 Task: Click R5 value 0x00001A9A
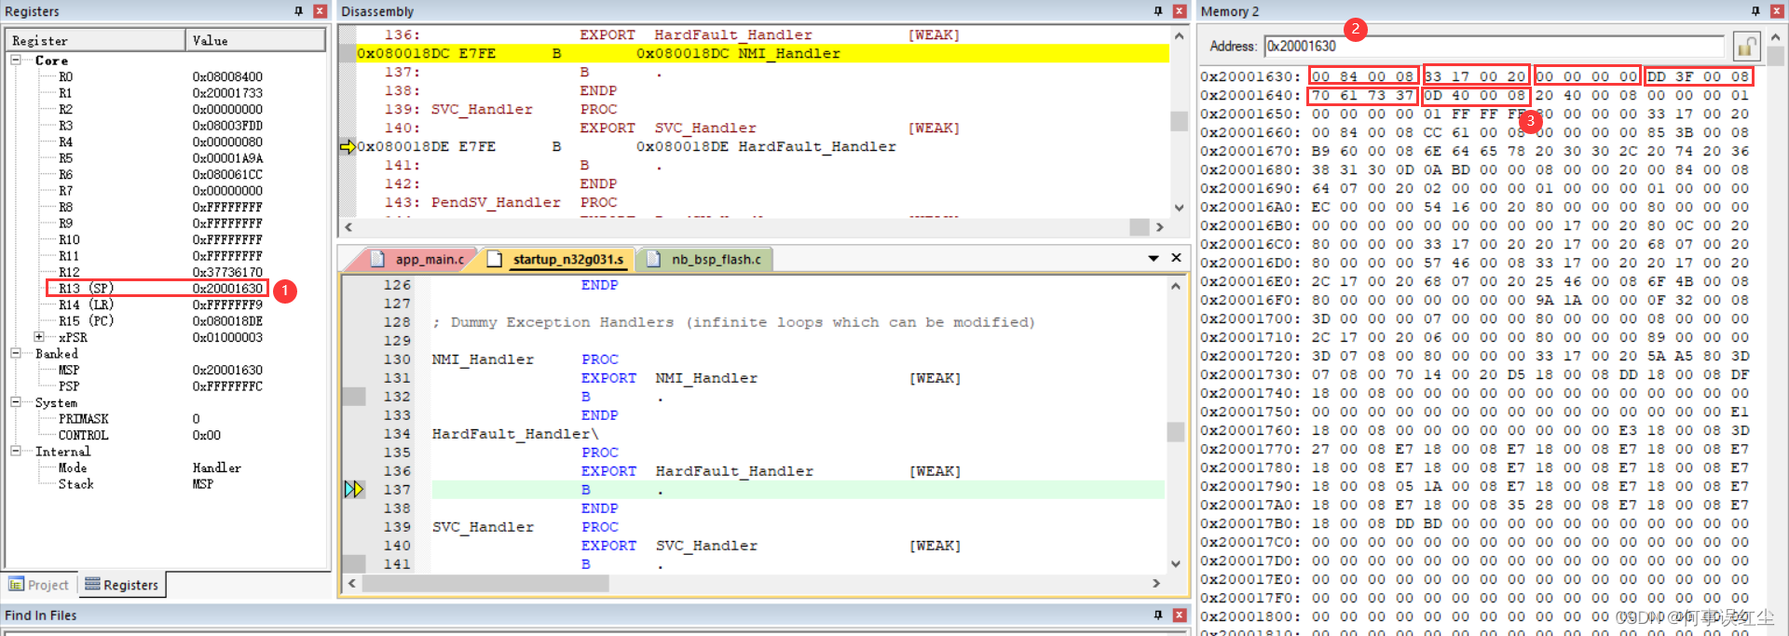tap(227, 158)
